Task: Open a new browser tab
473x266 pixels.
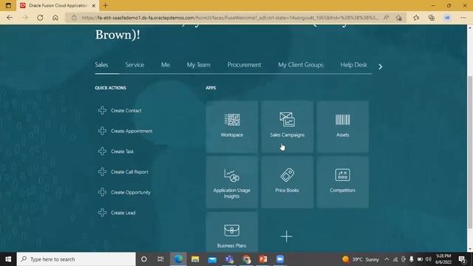Action: 105,5
